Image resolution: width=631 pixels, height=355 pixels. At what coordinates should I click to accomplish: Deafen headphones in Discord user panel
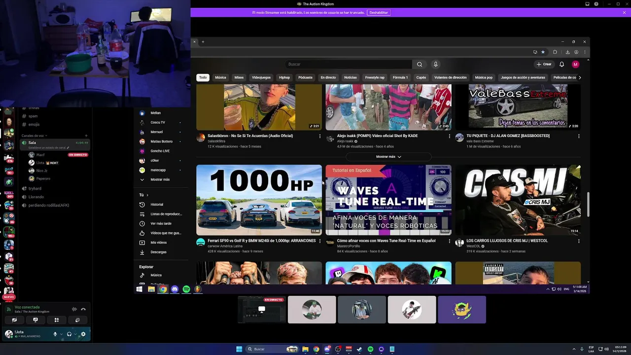pyautogui.click(x=69, y=334)
